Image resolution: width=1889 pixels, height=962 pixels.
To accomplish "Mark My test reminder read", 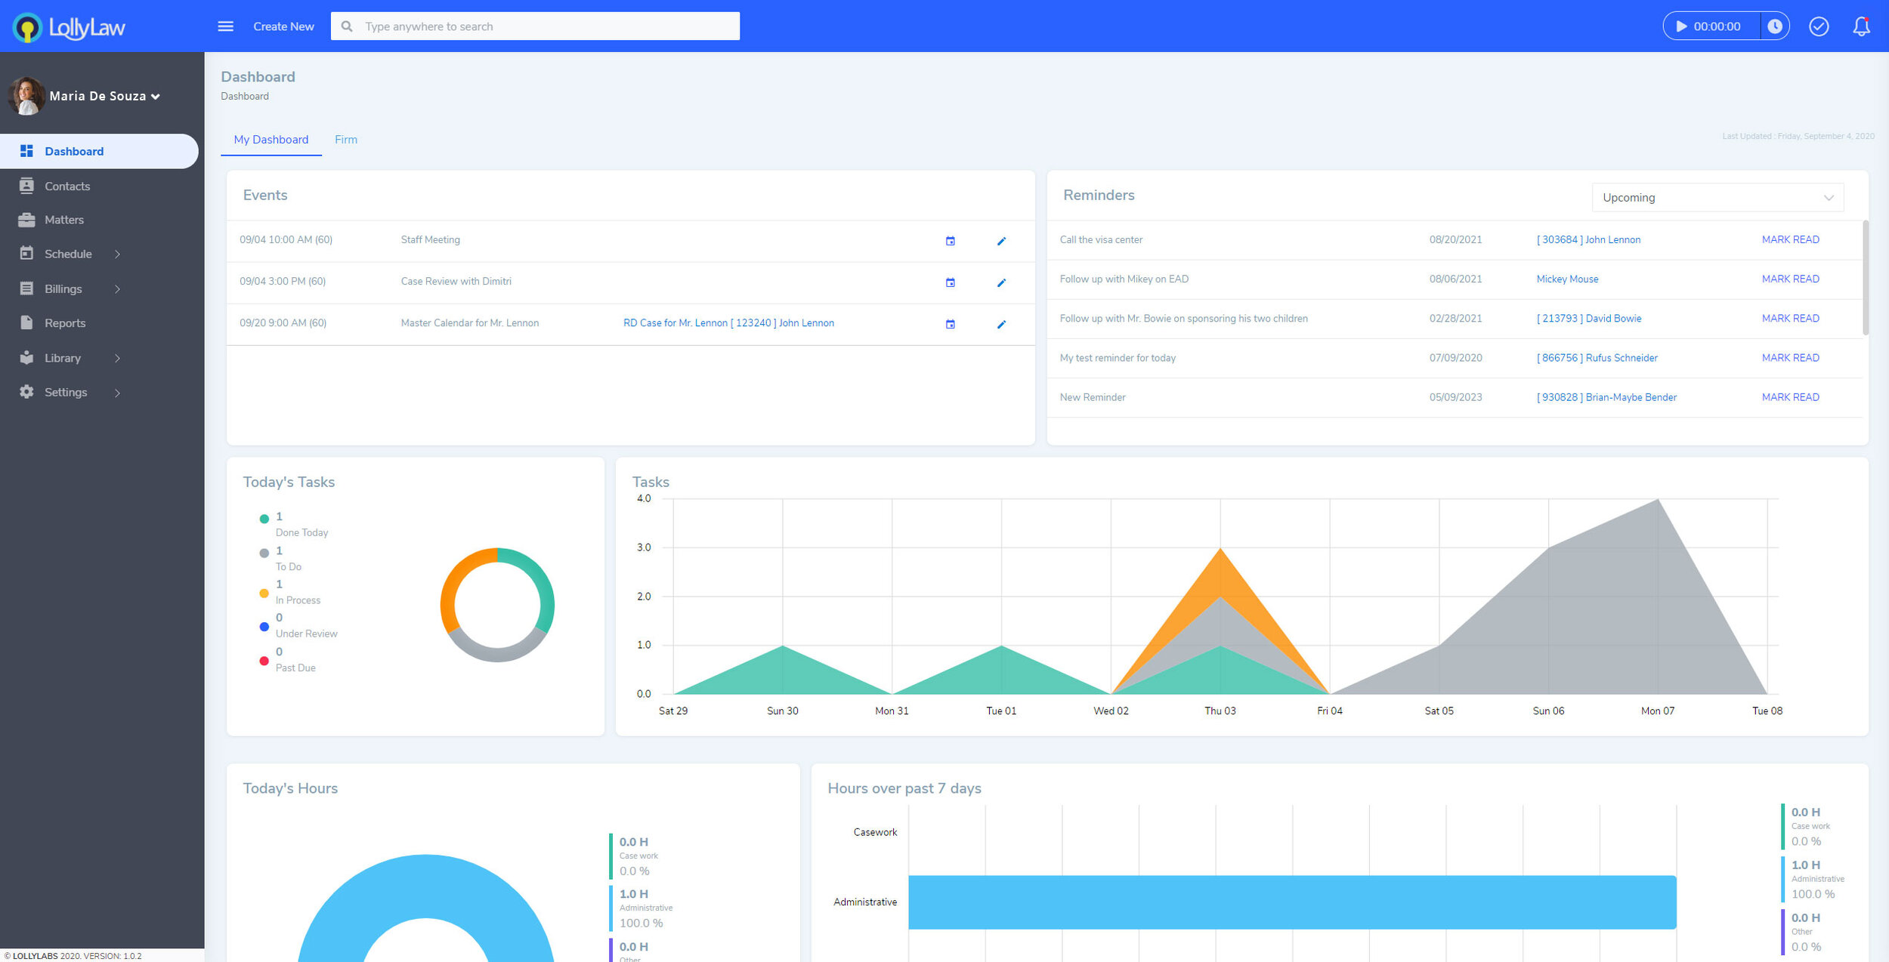I will 1790,357.
